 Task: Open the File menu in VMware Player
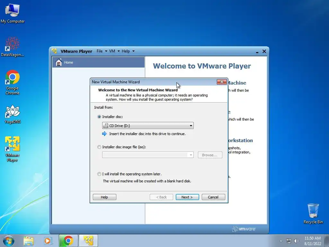(102, 51)
